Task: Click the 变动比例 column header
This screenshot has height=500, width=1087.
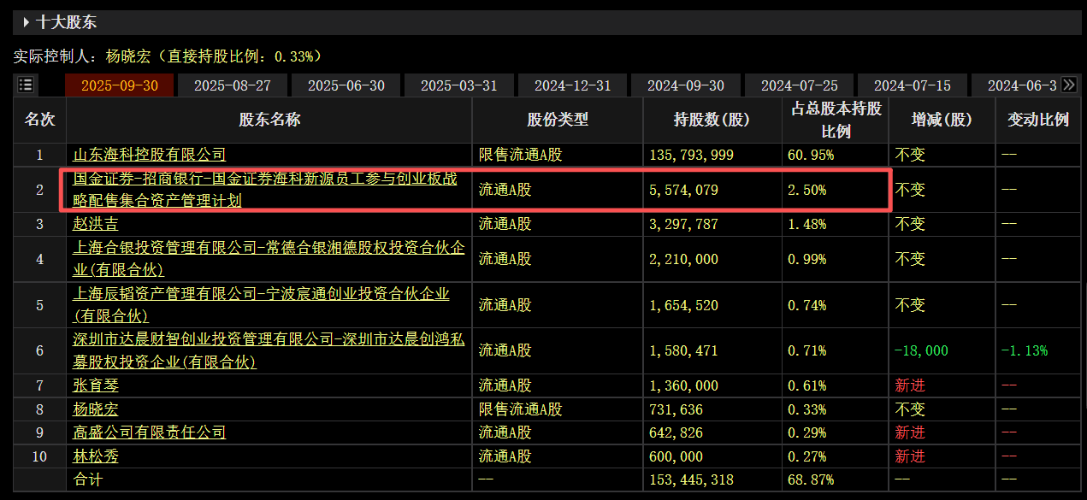Action: pyautogui.click(x=1038, y=120)
